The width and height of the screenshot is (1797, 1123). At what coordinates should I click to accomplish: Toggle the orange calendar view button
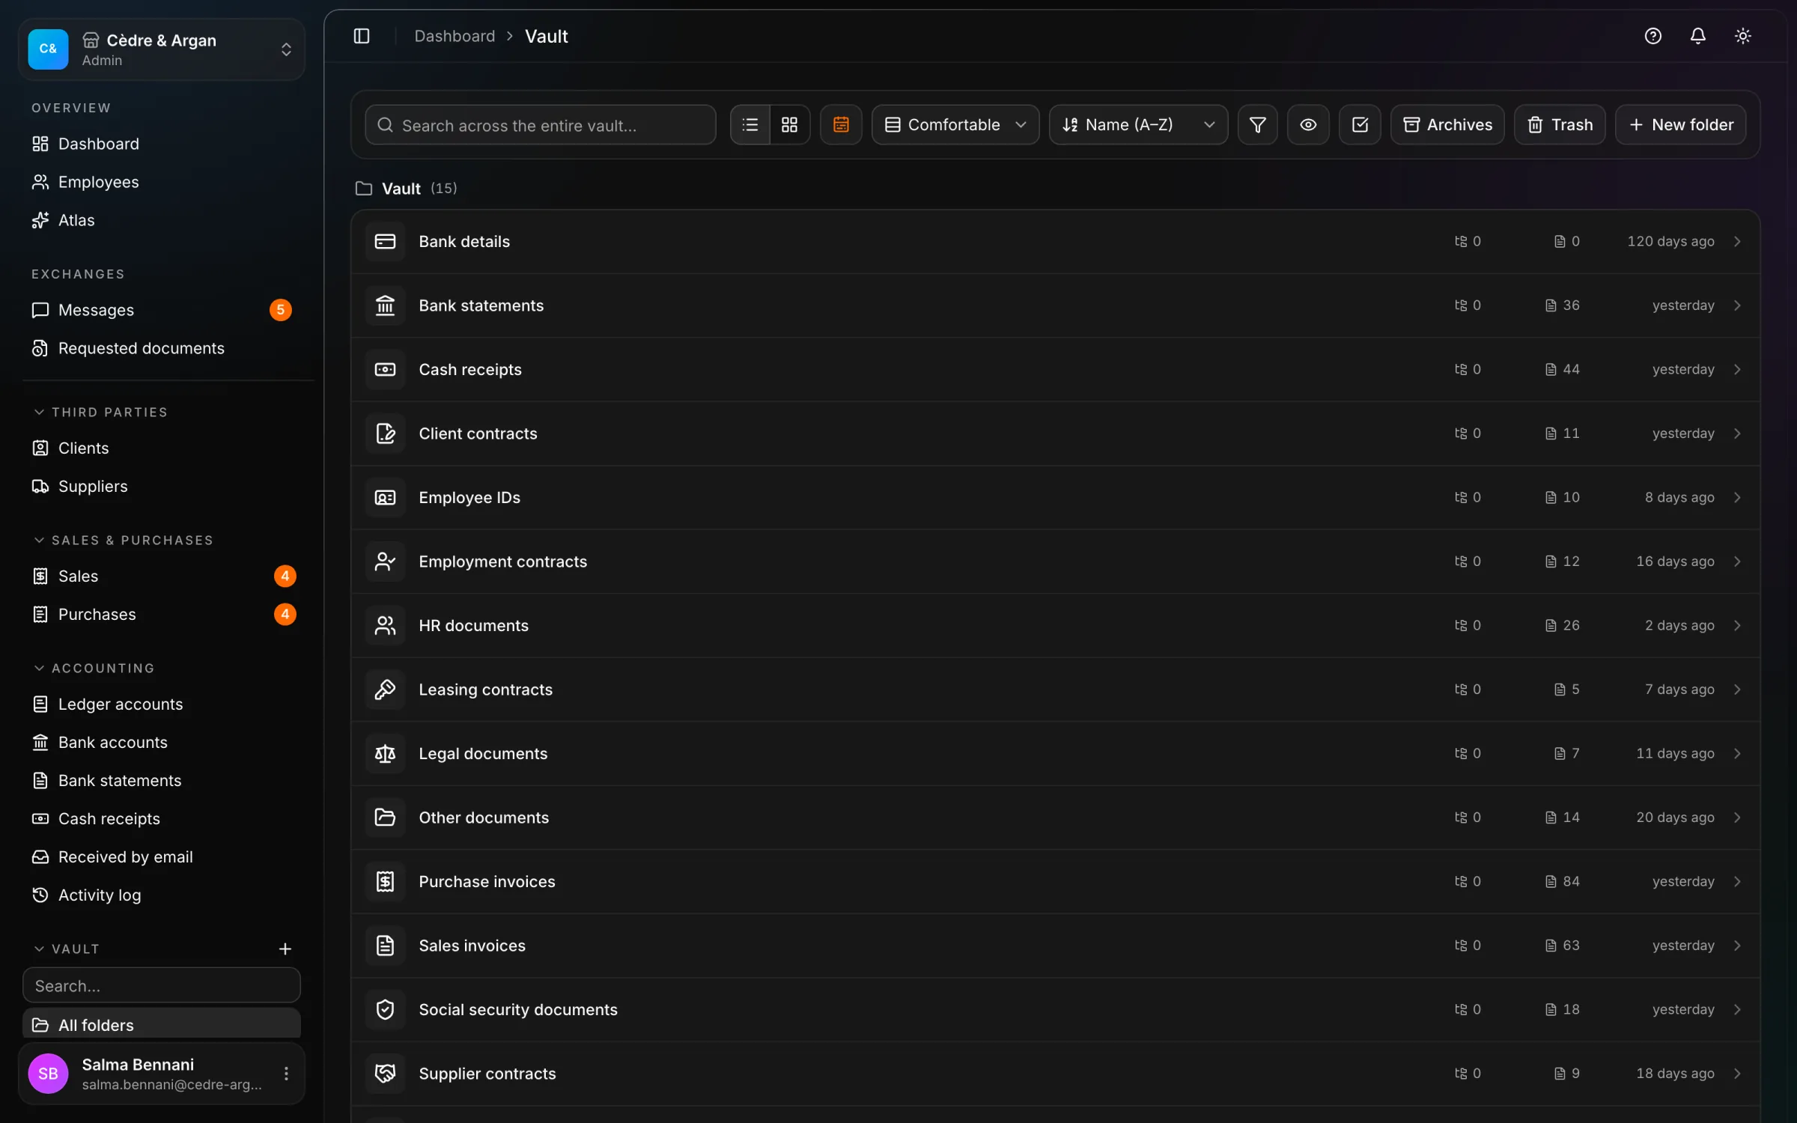point(841,124)
